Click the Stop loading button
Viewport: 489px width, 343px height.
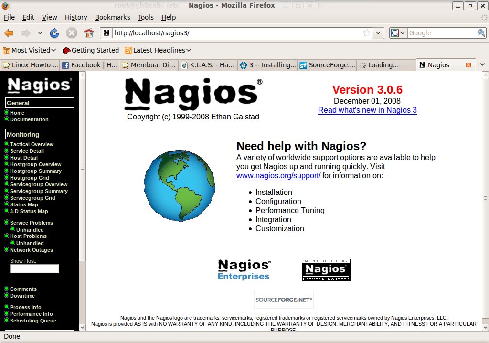pos(72,33)
